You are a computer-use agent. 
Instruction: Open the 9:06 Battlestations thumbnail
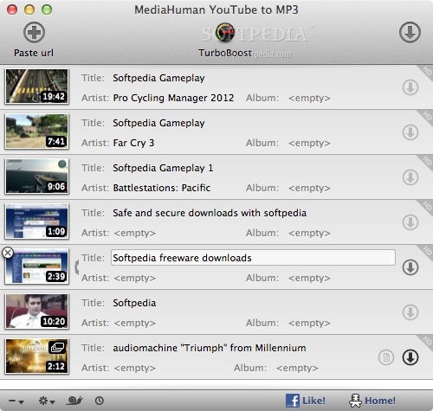pos(36,177)
